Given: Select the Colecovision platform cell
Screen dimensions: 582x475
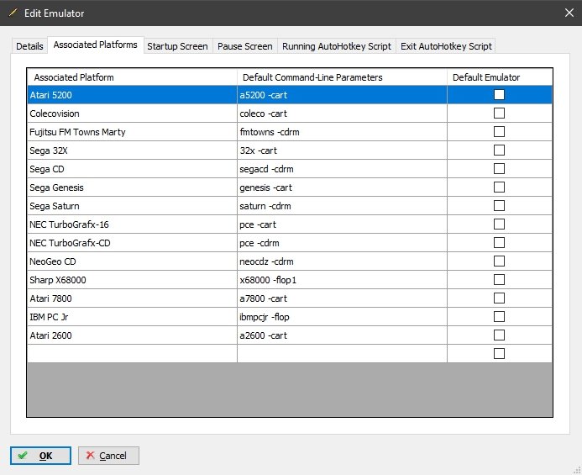Looking at the screenshot, I should [132, 113].
